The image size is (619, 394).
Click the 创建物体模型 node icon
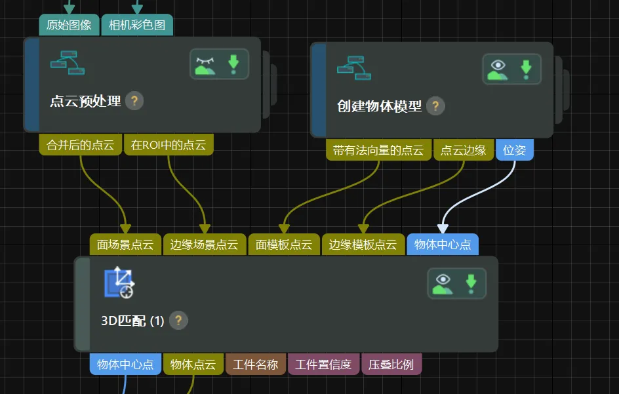354,68
